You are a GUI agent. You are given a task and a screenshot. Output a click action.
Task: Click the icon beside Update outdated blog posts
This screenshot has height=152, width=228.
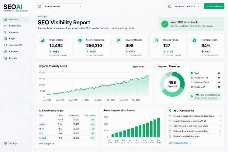coord(170,136)
